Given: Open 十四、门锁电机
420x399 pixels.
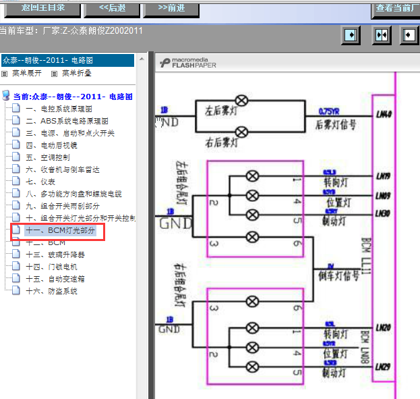Looking at the screenshot, I should coord(51,267).
